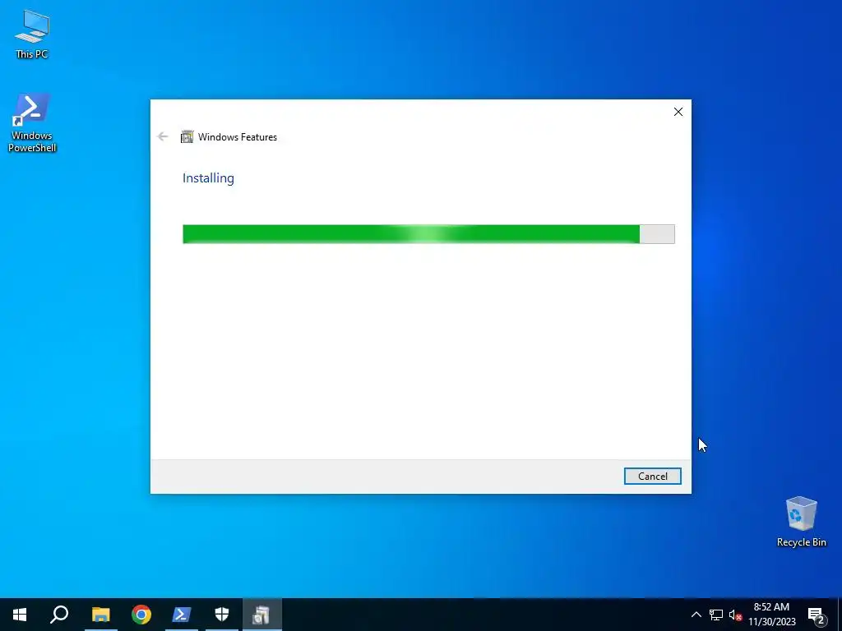Click the Windows Features title text

[x=238, y=137]
